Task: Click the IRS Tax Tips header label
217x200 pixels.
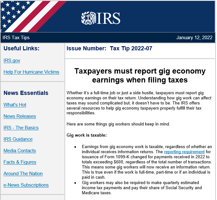Action: click(x=16, y=38)
